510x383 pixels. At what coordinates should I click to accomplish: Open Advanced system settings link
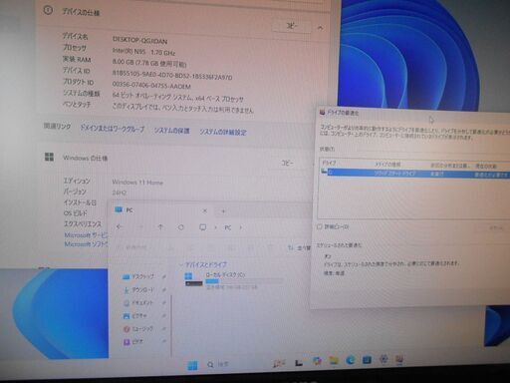223,132
